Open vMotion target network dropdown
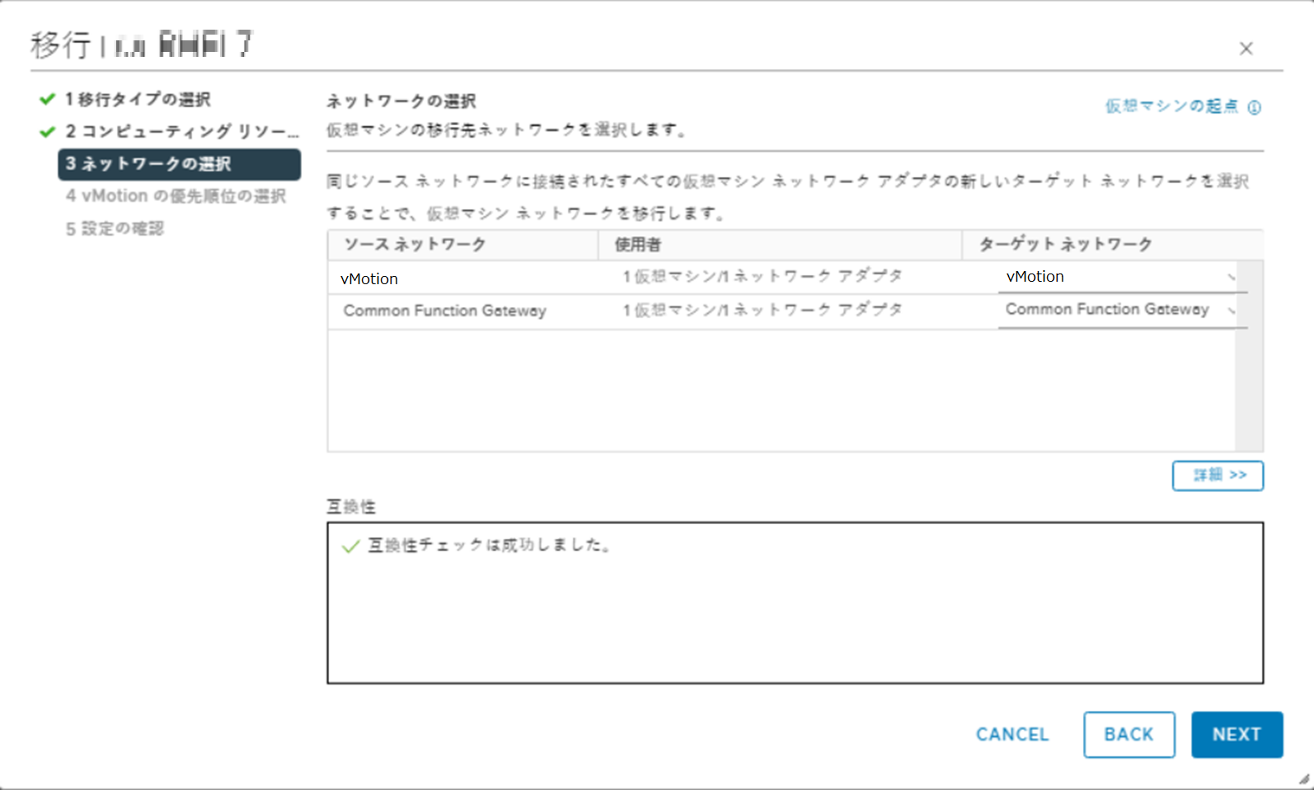1314x790 pixels. pyautogui.click(x=1121, y=278)
